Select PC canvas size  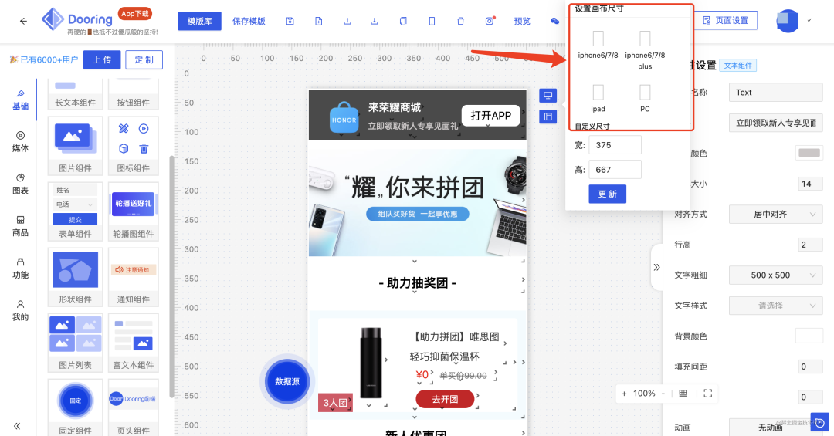(645, 98)
